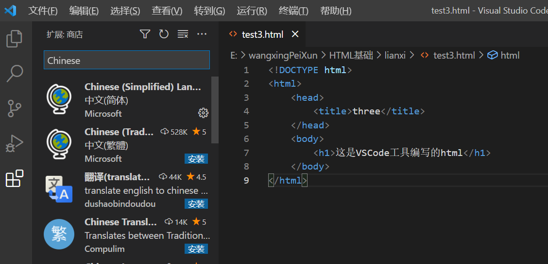Click html symbol in the breadcrumb
This screenshot has height=264, width=548.
(x=510, y=55)
